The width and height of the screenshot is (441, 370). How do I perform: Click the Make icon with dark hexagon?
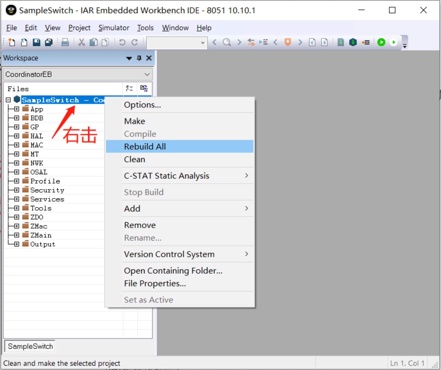(353, 42)
